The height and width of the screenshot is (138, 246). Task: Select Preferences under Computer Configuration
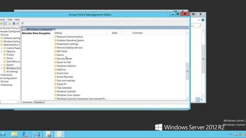(x=7, y=75)
